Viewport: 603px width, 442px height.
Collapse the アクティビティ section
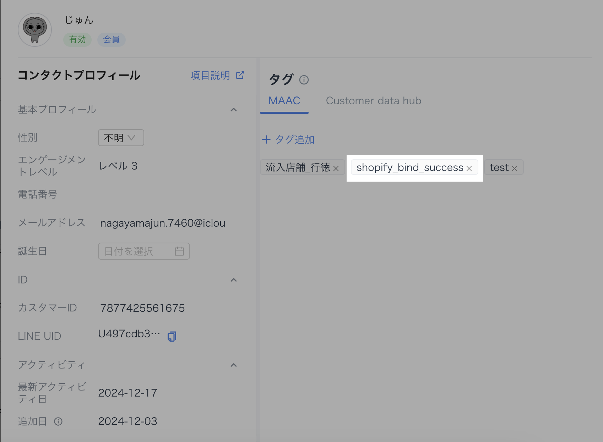click(234, 365)
